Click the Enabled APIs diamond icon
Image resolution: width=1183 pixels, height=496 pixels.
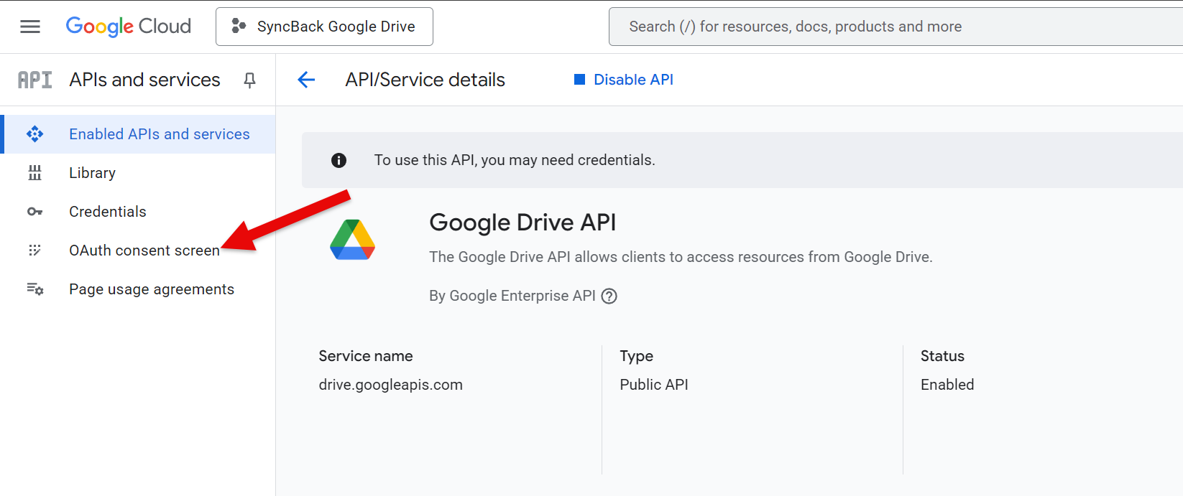pyautogui.click(x=34, y=134)
